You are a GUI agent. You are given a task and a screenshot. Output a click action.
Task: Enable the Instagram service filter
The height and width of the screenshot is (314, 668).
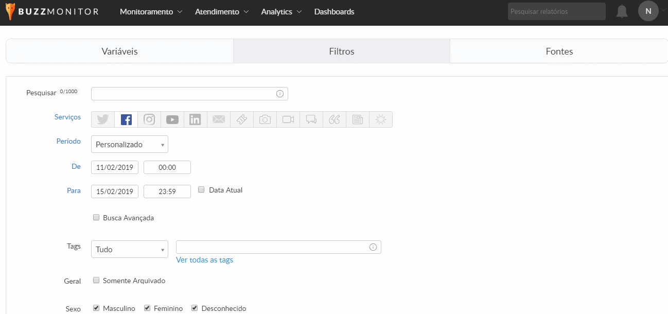click(x=149, y=119)
